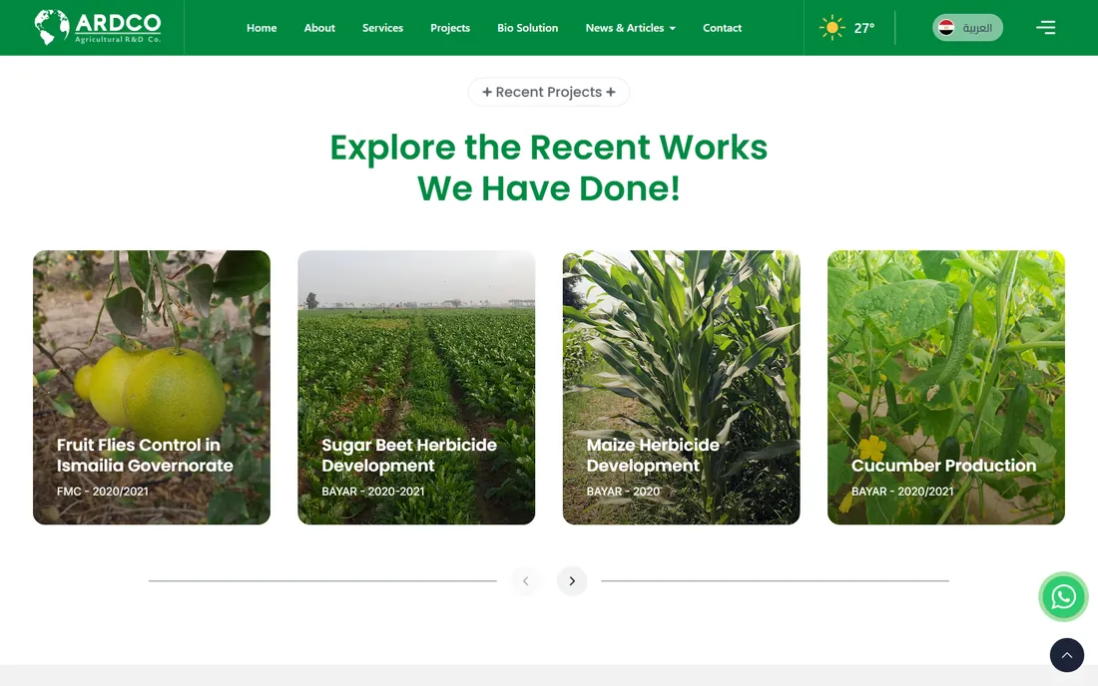The width and height of the screenshot is (1098, 686).
Task: Expand the News & Articles dropdown
Action: coord(630,28)
